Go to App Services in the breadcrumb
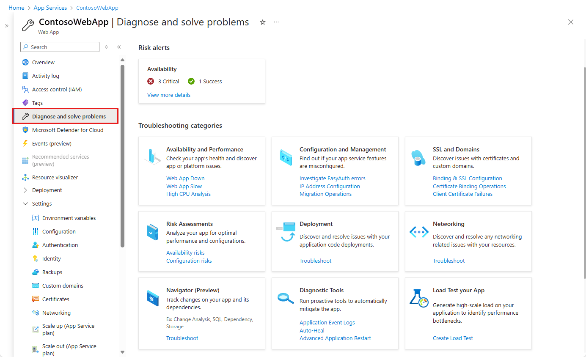The image size is (586, 357). (x=50, y=8)
